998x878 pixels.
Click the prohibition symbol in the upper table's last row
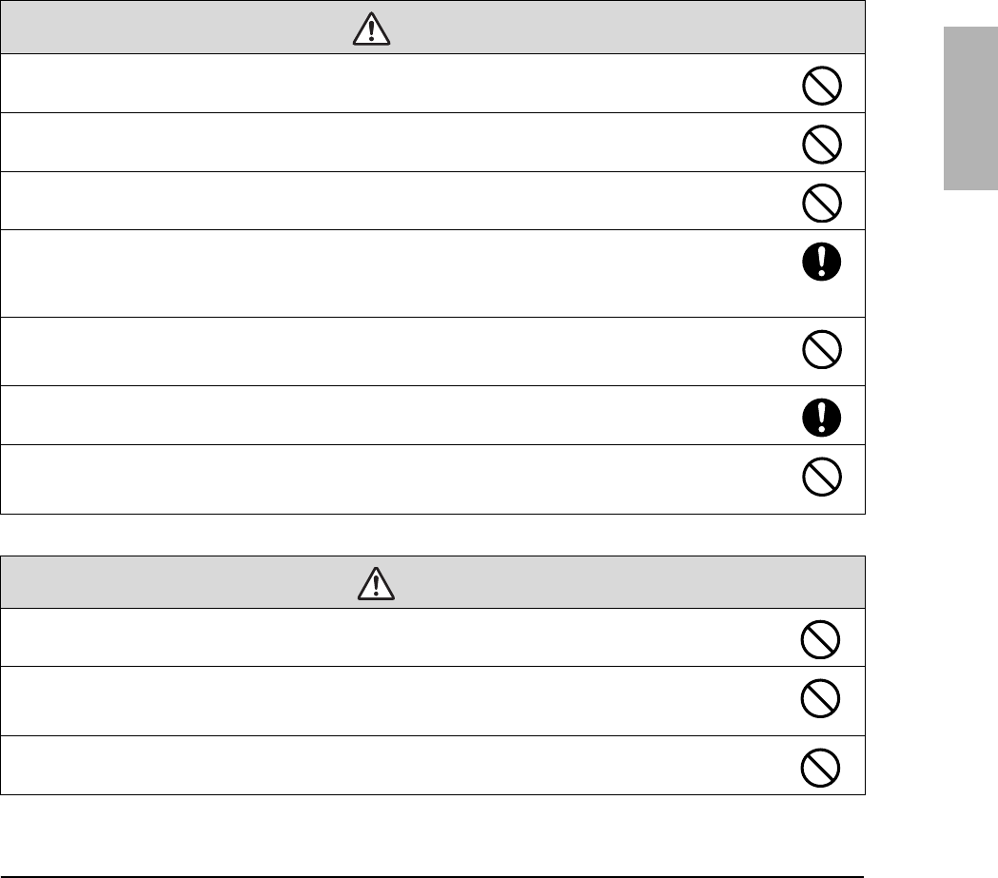point(819,478)
